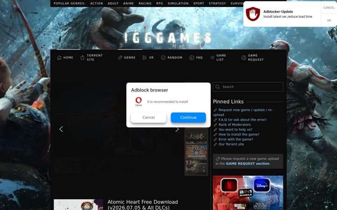The height and width of the screenshot is (210, 337).
Task: Open 'Our Torrent site' link
Action: pos(231,144)
